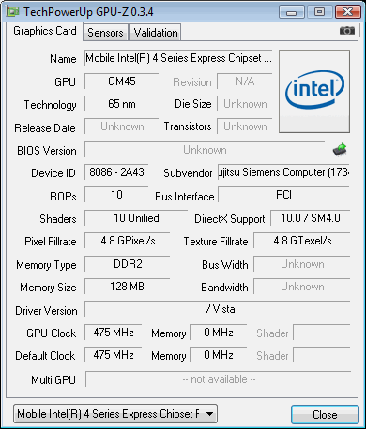Viewport: 366px width, 429px height.
Task: Click the Memory Size field showing 128 MB
Action: coord(128,287)
